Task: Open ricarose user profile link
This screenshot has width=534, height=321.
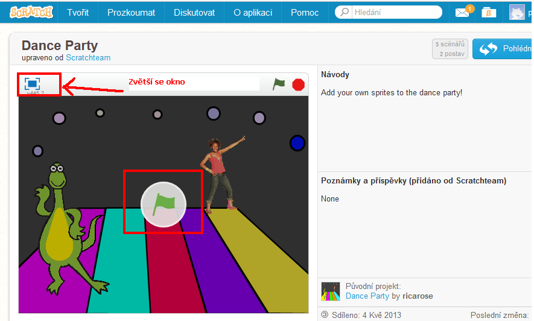Action: [x=418, y=296]
